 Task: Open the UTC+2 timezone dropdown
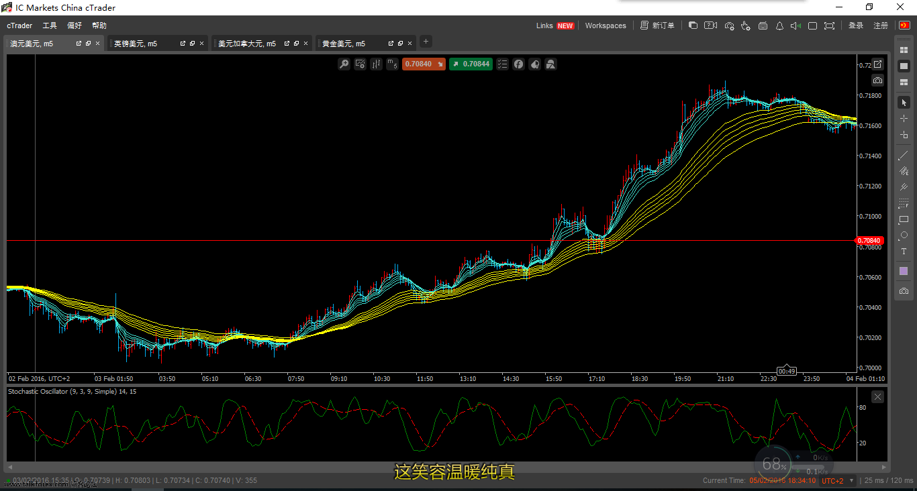838,481
